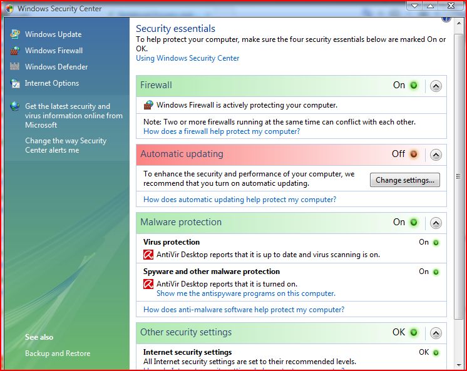Click the green Spyware protection On indicator
467x371 pixels.
(436, 272)
